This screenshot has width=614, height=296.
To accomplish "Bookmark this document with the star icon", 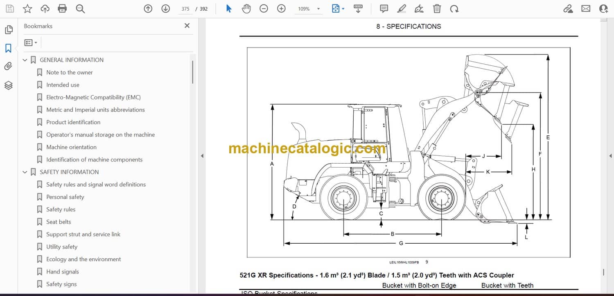I will (27, 9).
